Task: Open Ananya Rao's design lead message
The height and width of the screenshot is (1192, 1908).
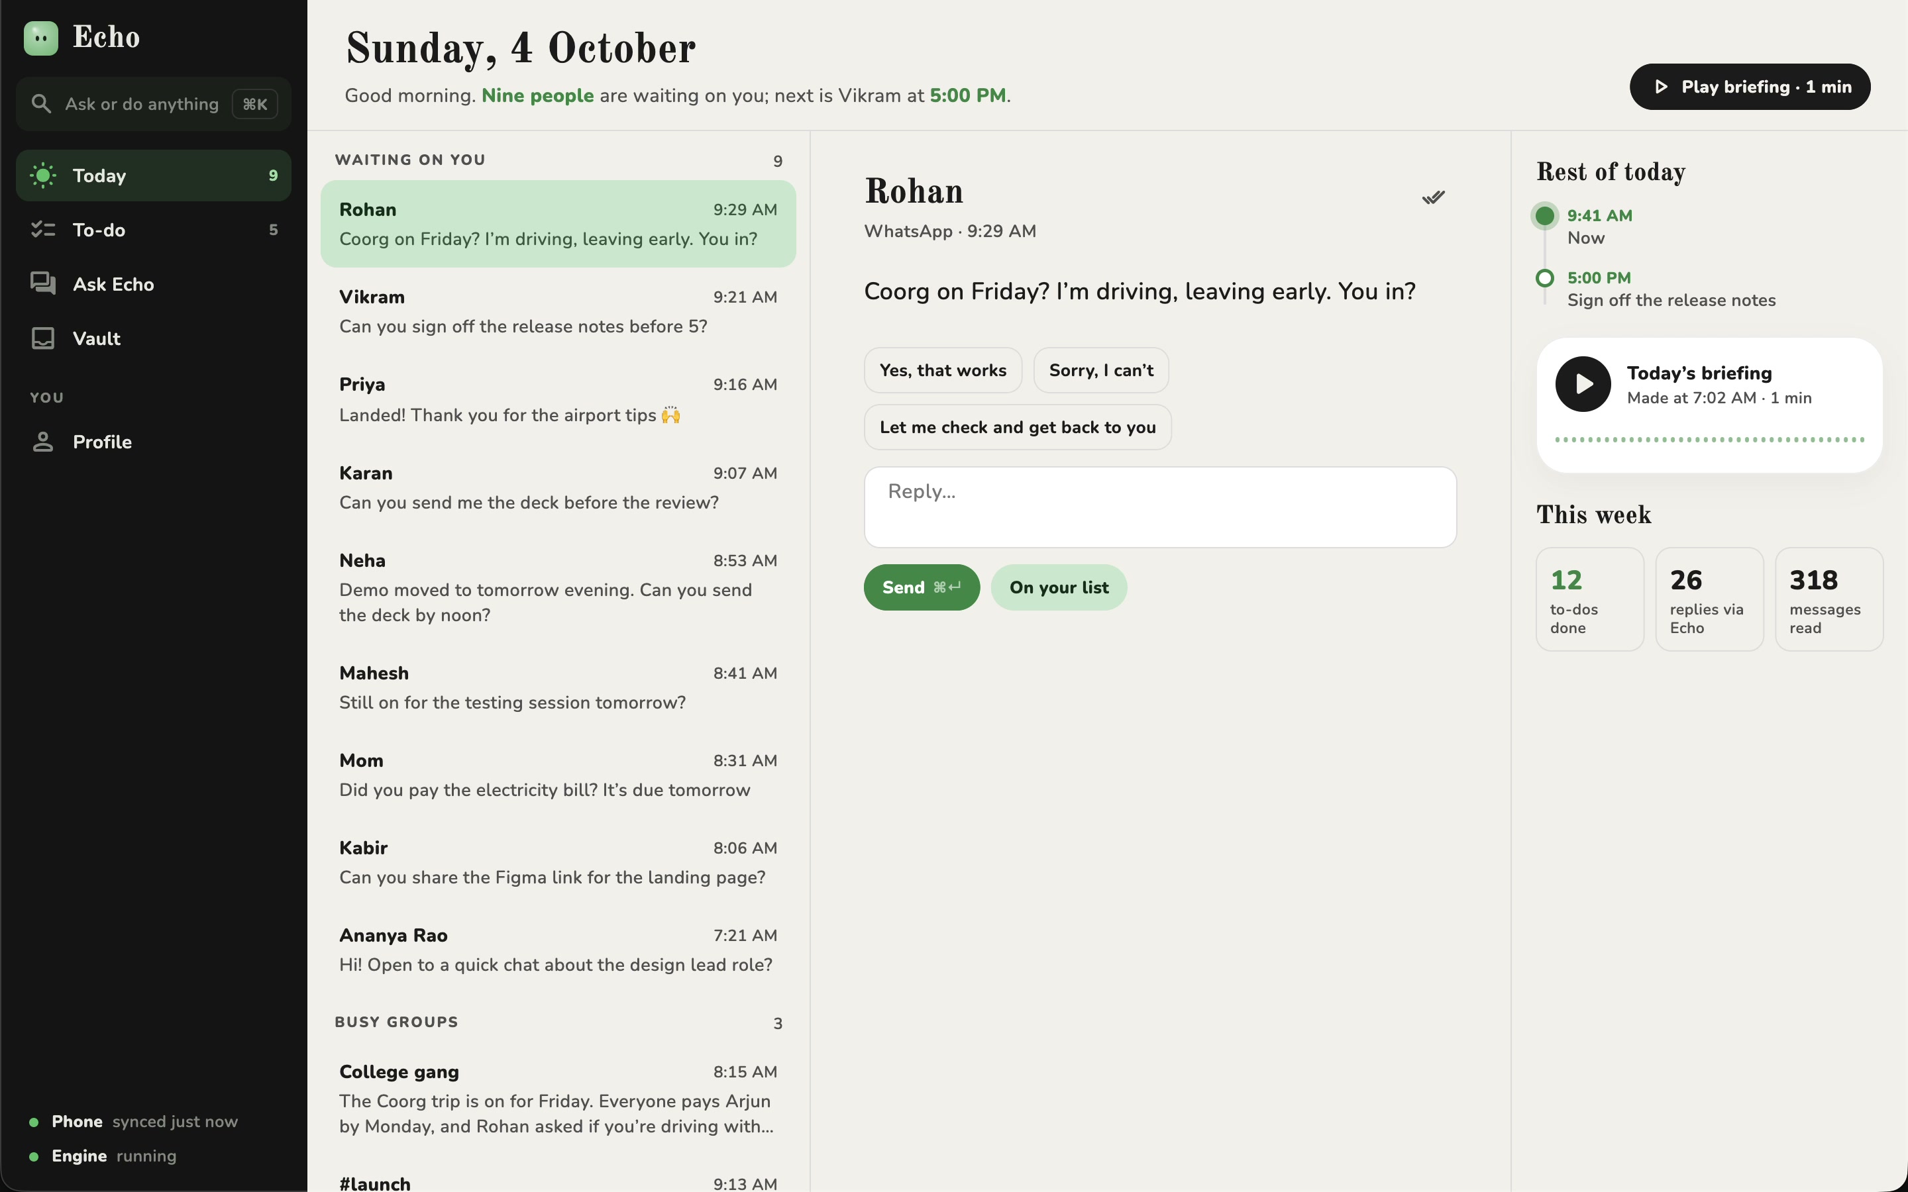Action: tap(558, 950)
